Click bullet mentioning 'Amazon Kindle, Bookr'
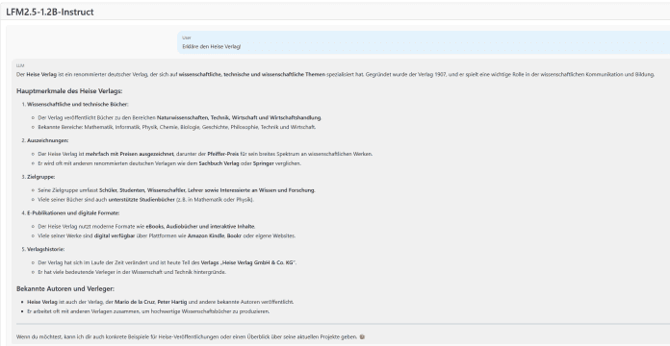 coord(167,235)
